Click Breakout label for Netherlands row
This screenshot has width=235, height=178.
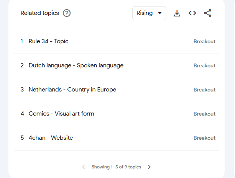(x=204, y=90)
